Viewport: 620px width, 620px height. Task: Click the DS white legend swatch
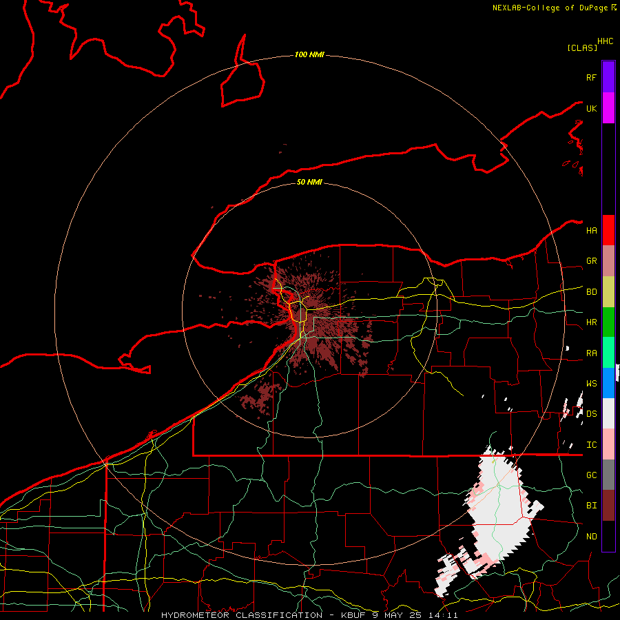(x=608, y=413)
